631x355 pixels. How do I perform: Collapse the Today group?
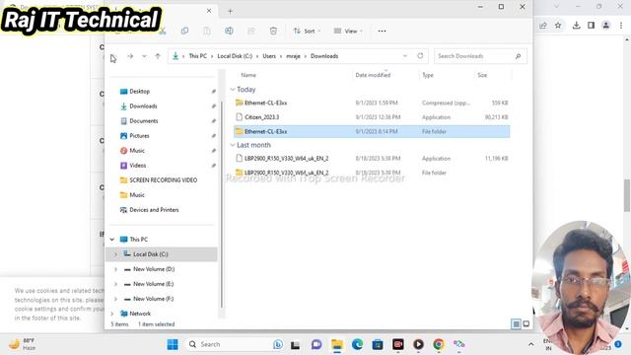point(233,90)
